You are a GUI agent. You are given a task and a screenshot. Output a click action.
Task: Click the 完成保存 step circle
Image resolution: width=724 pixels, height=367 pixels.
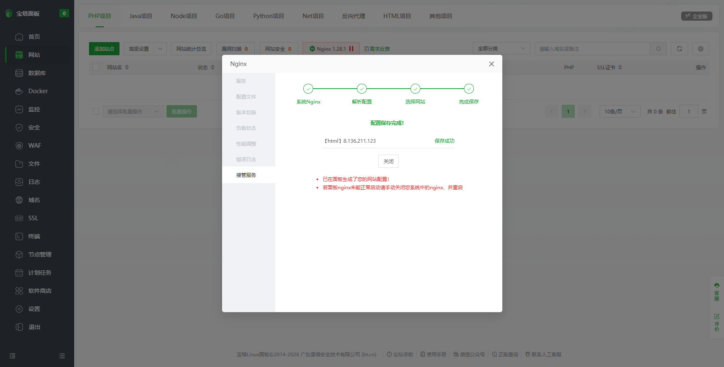coord(469,89)
